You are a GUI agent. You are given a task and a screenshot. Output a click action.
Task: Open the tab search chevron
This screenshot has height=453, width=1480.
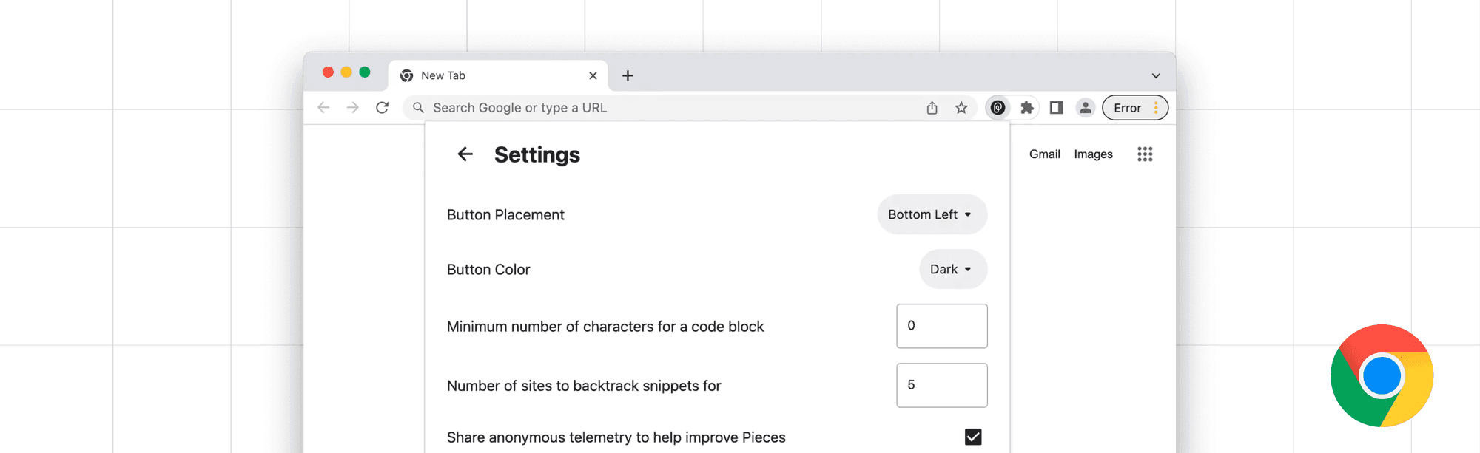[x=1155, y=75]
